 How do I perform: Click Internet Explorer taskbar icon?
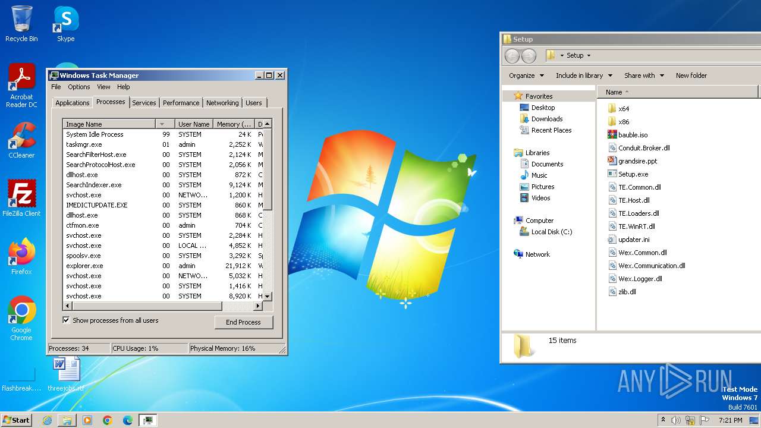coord(47,420)
